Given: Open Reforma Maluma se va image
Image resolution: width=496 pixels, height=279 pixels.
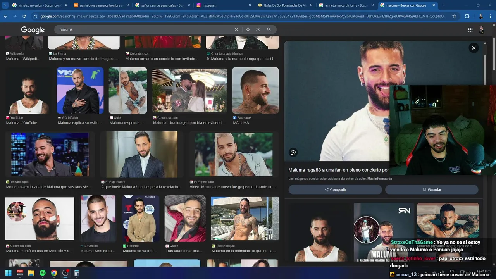Looking at the screenshot, I should [141, 219].
